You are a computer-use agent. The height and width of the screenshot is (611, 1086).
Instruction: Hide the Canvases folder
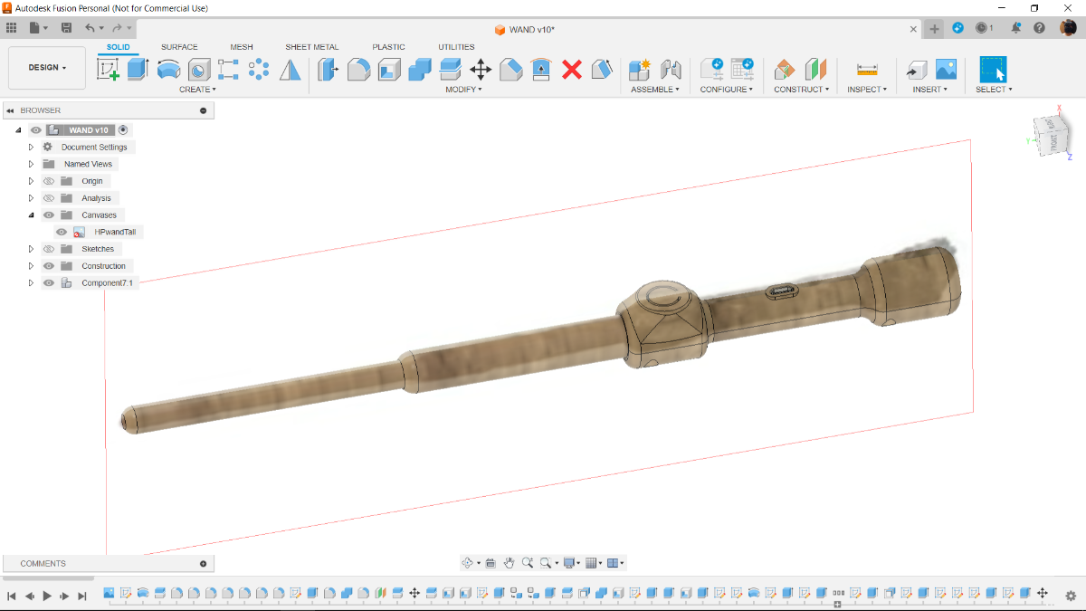(49, 215)
